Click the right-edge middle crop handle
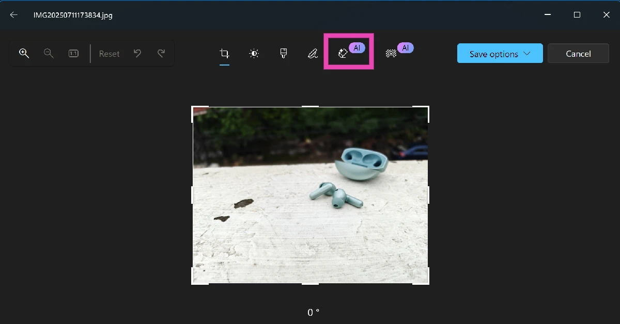The height and width of the screenshot is (324, 620). click(428, 195)
